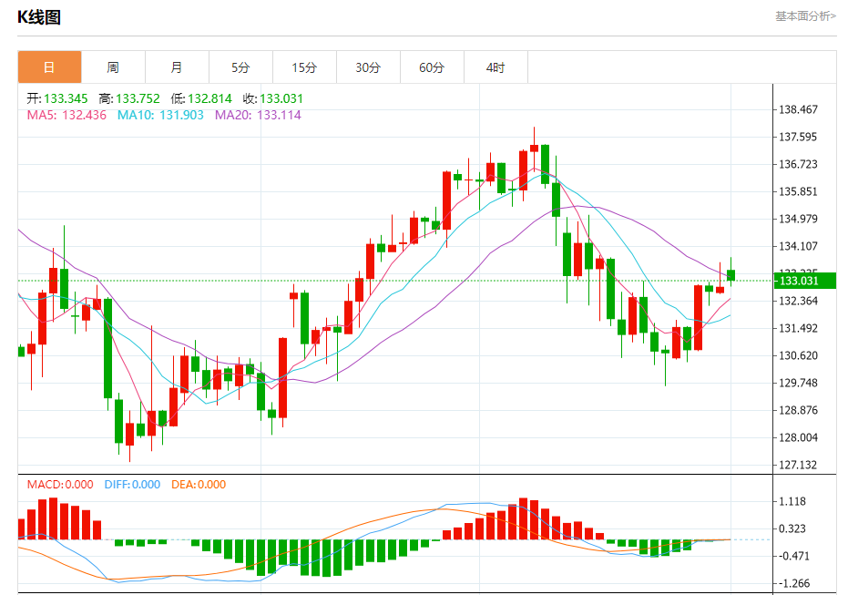Open the 15分 interval tab
Image resolution: width=848 pixels, height=595 pixels.
[x=304, y=67]
